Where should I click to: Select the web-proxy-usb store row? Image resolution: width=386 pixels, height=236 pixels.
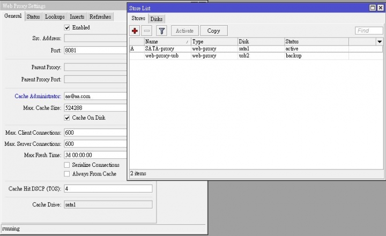point(256,56)
